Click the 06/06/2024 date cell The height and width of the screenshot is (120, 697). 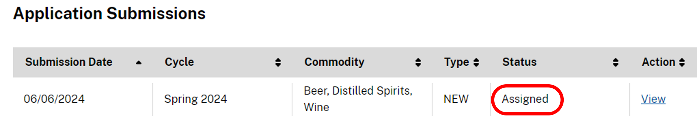pos(54,99)
